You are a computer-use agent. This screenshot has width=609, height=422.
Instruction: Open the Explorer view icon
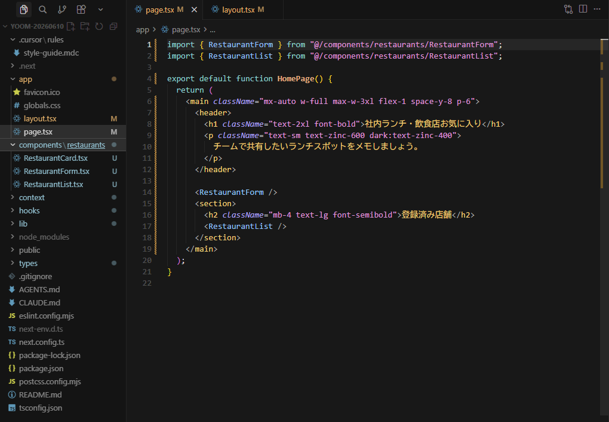24,10
